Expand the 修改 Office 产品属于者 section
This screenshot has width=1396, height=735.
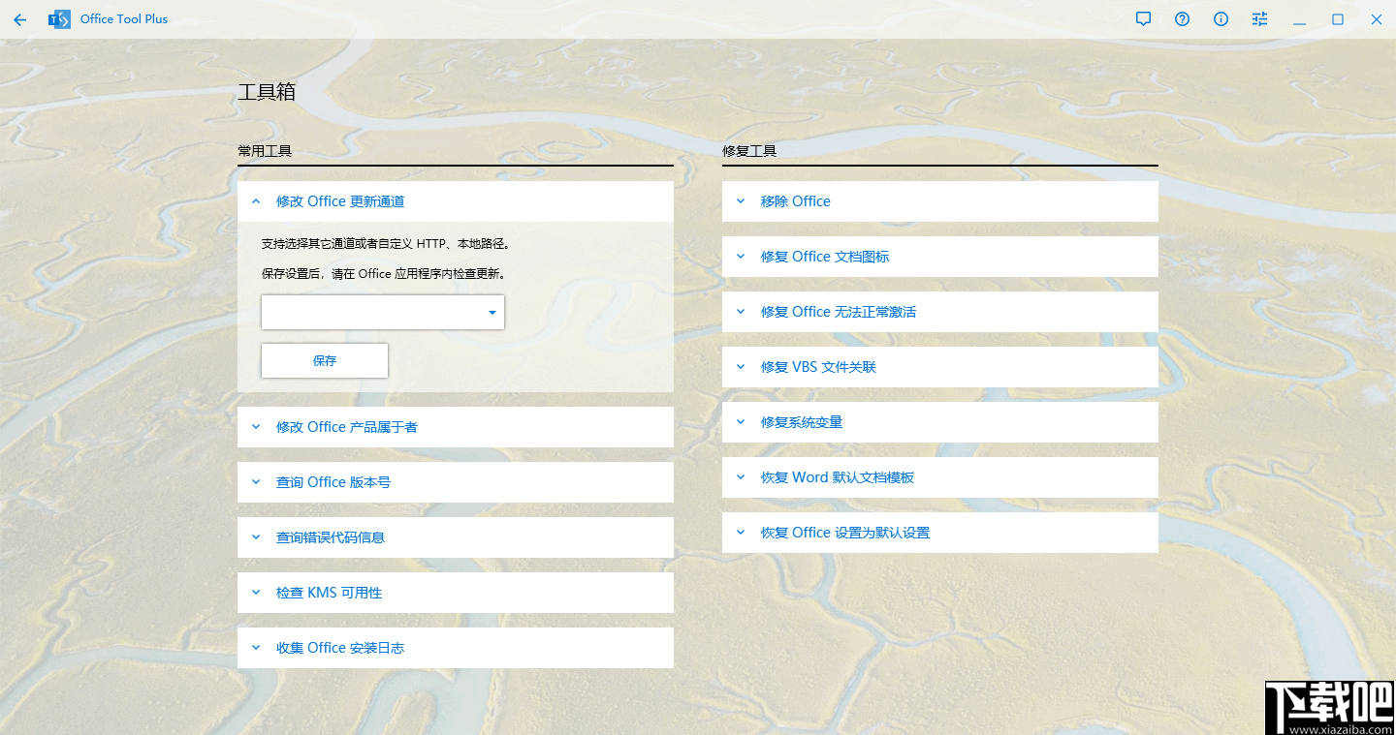pyautogui.click(x=256, y=427)
